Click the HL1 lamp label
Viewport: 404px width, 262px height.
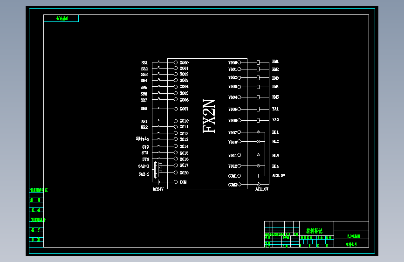tap(275, 132)
